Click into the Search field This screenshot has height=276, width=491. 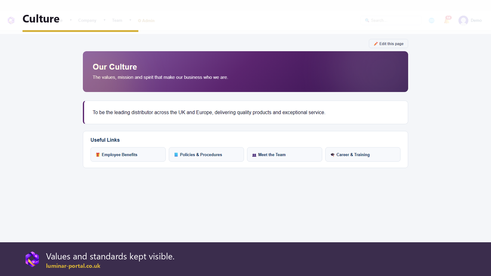391,20
